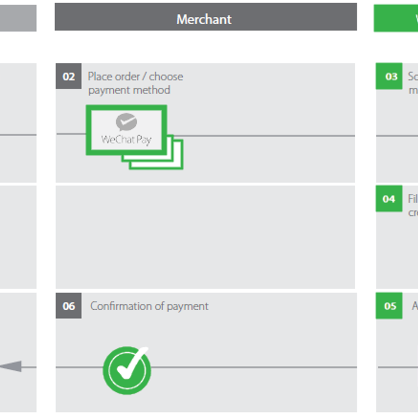The image size is (418, 418).
Task: Open the Merchant column header
Action: pyautogui.click(x=206, y=17)
